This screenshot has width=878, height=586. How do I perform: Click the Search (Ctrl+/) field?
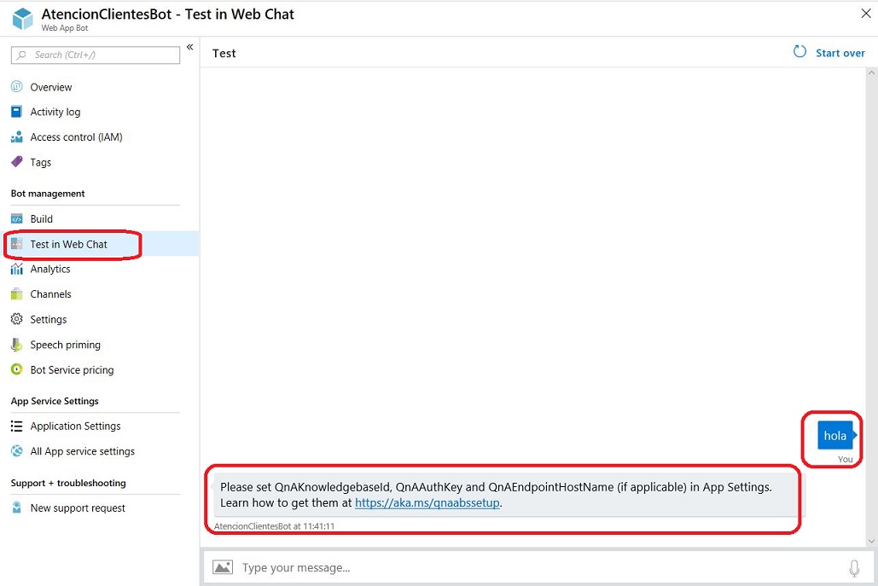click(96, 55)
